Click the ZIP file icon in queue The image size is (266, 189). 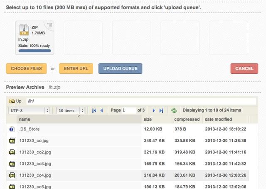coord(25,29)
